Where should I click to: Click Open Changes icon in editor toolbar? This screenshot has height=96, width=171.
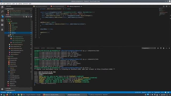click(x=164, y=6)
